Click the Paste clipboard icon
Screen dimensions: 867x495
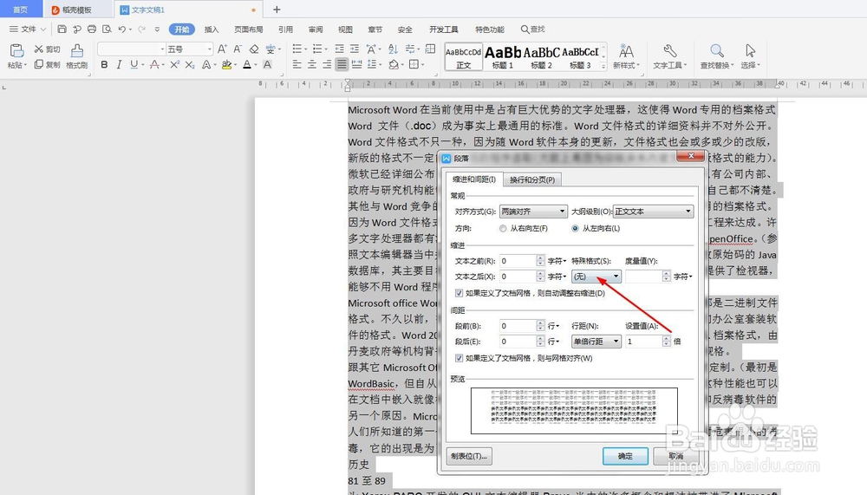pos(16,50)
